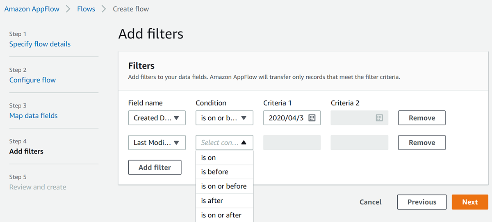Image resolution: width=492 pixels, height=222 pixels.
Task: Open the Amazon AppFlow breadcrumb link
Action: [32, 9]
